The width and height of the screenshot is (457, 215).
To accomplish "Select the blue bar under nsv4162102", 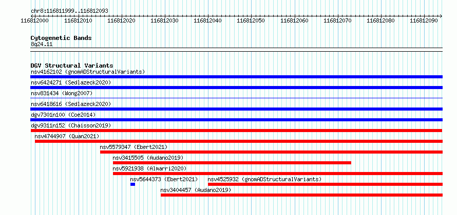I will pyautogui.click(x=236, y=77).
